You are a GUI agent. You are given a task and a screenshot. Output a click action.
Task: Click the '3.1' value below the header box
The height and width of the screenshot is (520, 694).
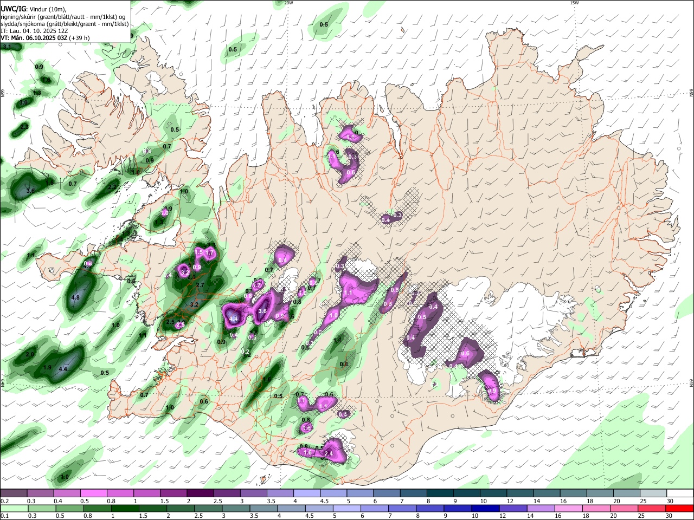point(7,47)
